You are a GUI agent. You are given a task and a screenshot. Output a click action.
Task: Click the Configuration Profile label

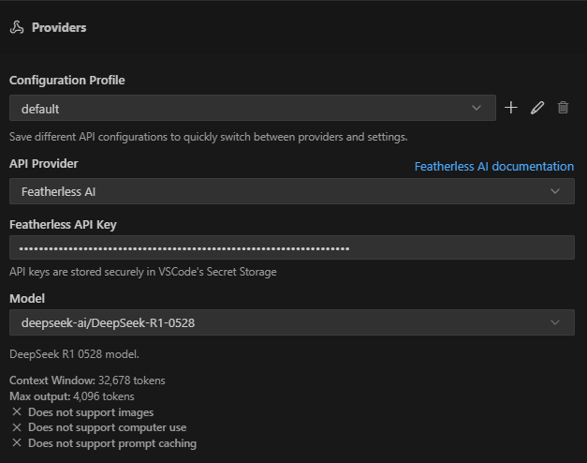pyautogui.click(x=67, y=81)
